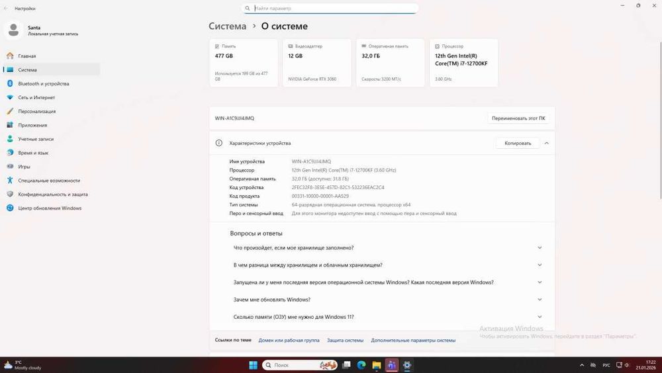Click the taskbar Поиск search box

(300, 365)
